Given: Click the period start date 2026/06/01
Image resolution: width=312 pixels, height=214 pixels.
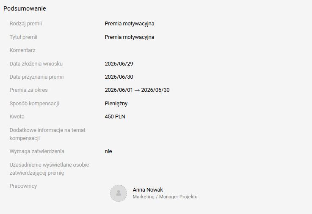Looking at the screenshot, I should click(119, 90).
